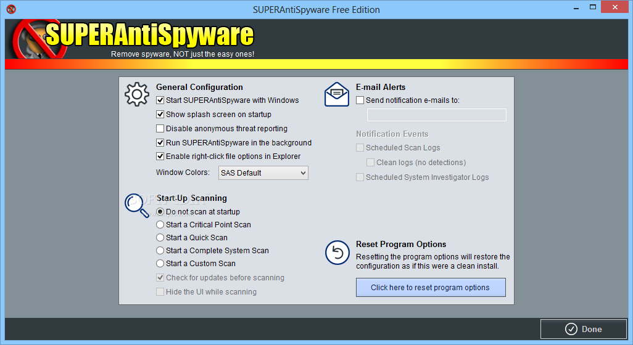Screen dimensions: 633x345
Task: Click the 'E-mail Alerts' heading
Action: pos(381,87)
